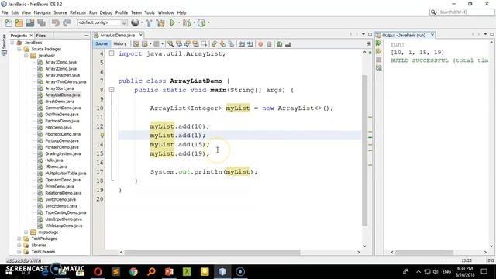Open the Navigate menu

coord(42,12)
